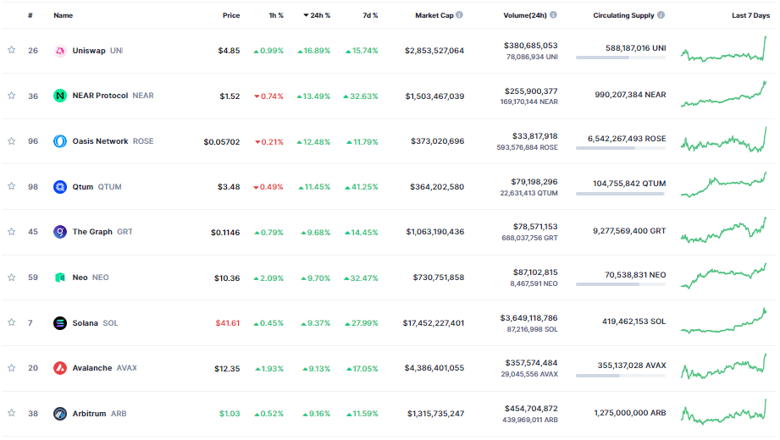Click the Solana coin logo
The height and width of the screenshot is (440, 780).
click(59, 323)
